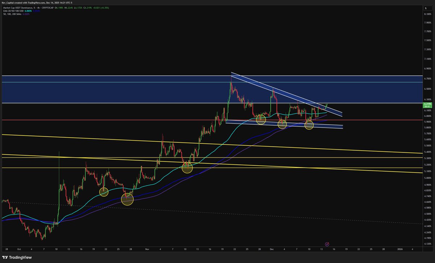Click the 7.100% price axis label
Screen dimensions: 435x263
click(x=427, y=59)
